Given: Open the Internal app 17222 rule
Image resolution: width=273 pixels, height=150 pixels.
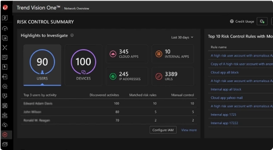Looking at the screenshot, I should click(x=224, y=123).
